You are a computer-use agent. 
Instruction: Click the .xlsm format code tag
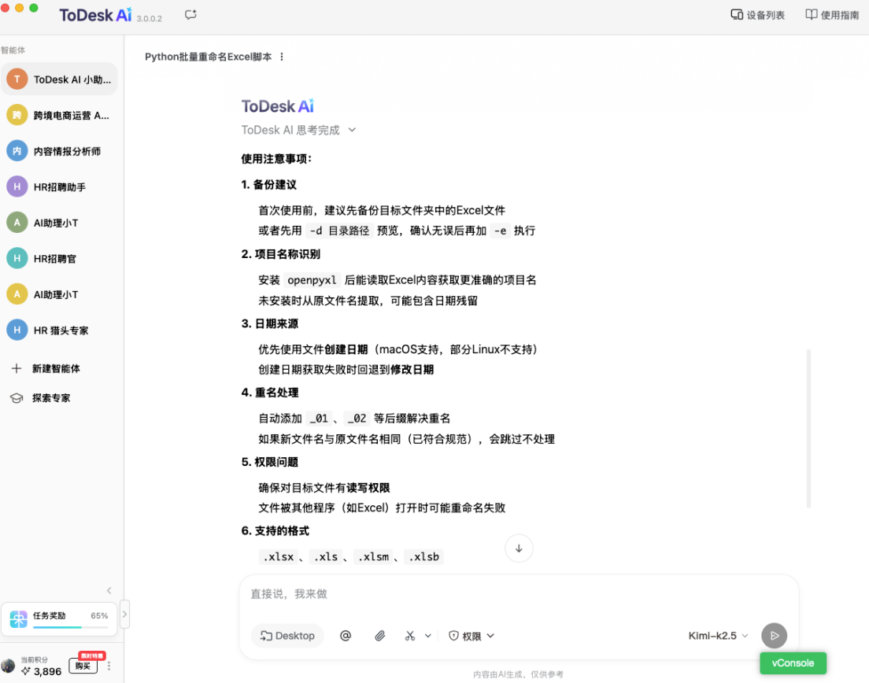(374, 556)
